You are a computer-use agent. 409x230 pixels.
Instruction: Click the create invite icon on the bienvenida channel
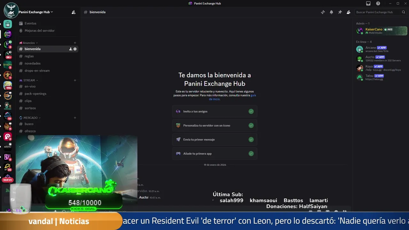(x=71, y=49)
